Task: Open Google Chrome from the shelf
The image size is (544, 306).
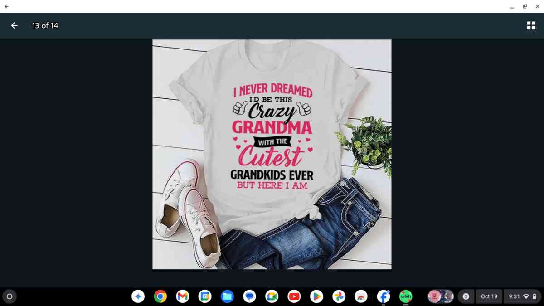Action: 160,296
